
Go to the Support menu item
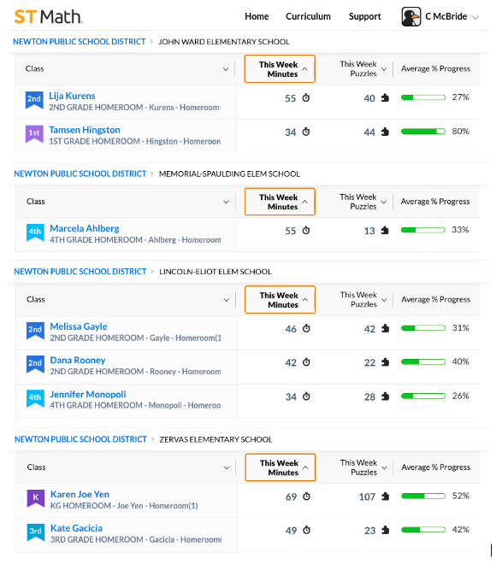pos(364,16)
